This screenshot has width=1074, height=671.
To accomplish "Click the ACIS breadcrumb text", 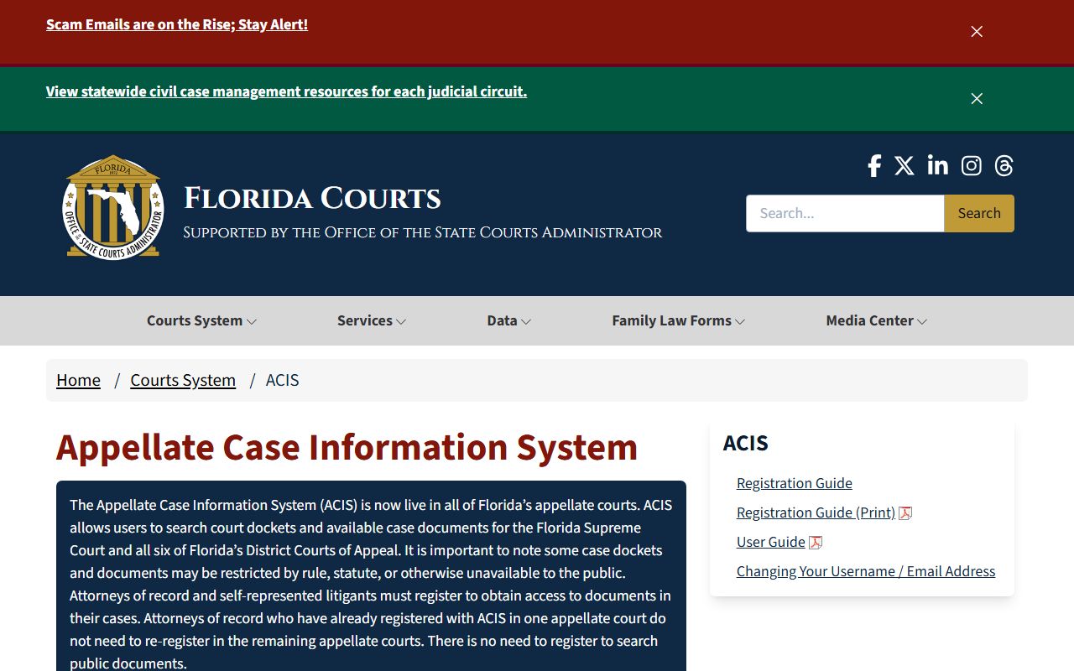I will (x=282, y=380).
